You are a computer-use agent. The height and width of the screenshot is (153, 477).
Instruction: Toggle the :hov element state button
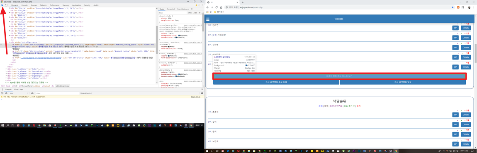[x=190, y=13]
